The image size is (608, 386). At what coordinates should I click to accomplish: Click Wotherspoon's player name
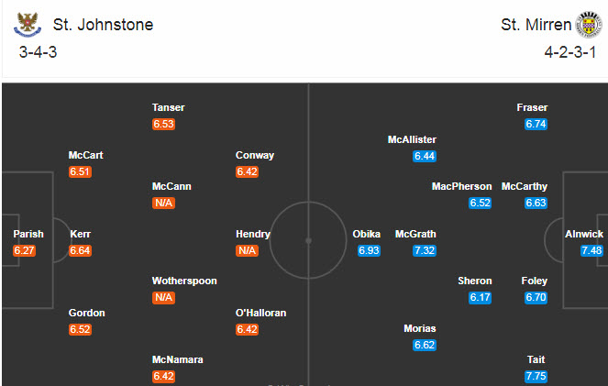click(184, 281)
